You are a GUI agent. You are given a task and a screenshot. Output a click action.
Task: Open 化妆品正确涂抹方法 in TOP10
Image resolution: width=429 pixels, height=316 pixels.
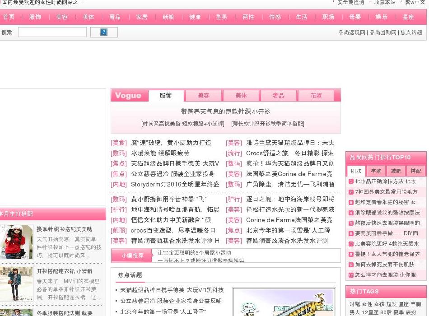coord(386,181)
